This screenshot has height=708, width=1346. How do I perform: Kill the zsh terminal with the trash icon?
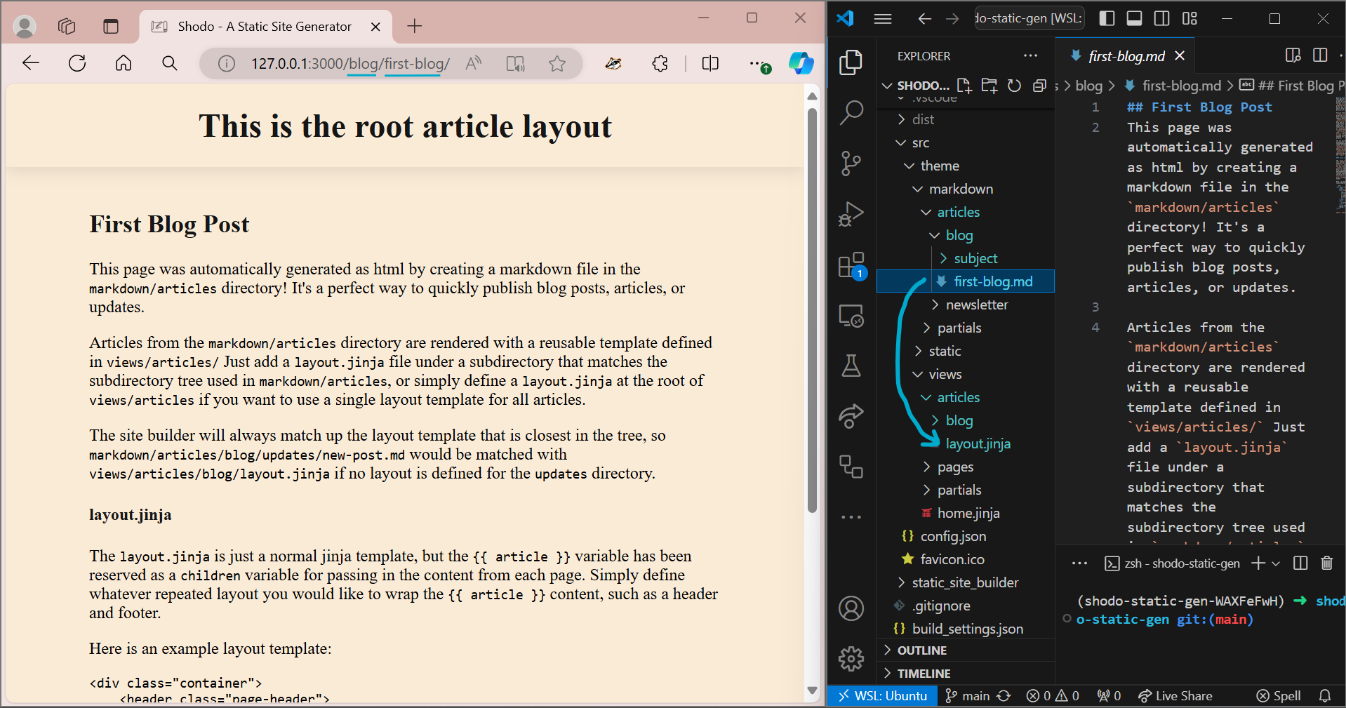click(1326, 563)
